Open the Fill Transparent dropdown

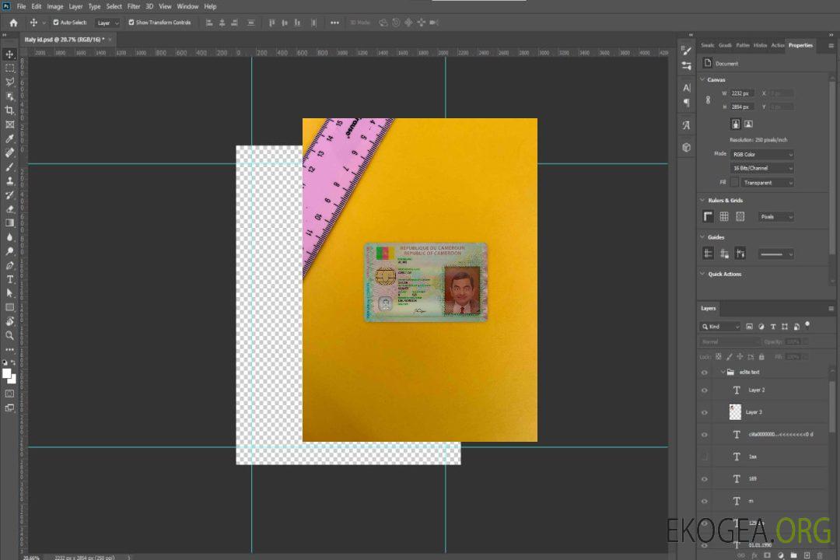[767, 183]
